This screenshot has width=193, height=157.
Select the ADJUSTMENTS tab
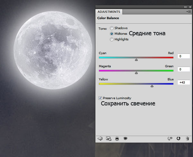pyautogui.click(x=109, y=12)
